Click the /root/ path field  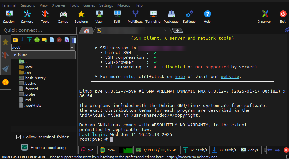tap(41, 47)
